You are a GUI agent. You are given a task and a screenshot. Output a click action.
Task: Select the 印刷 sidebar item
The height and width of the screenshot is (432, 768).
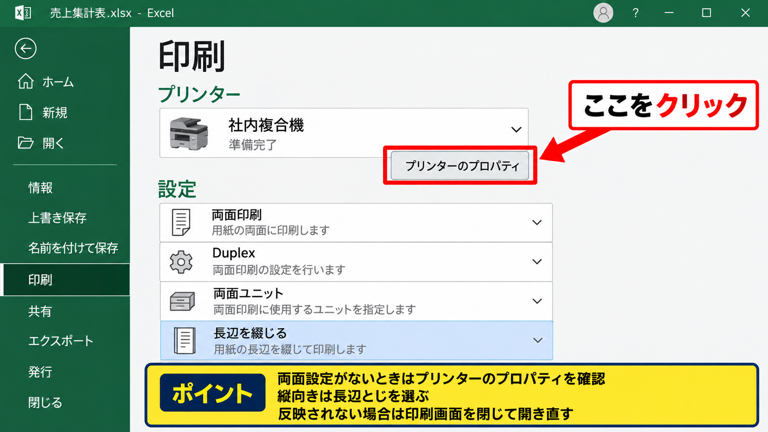66,280
